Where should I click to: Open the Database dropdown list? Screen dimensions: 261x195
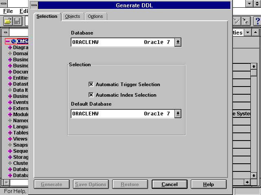pyautogui.click(x=178, y=42)
